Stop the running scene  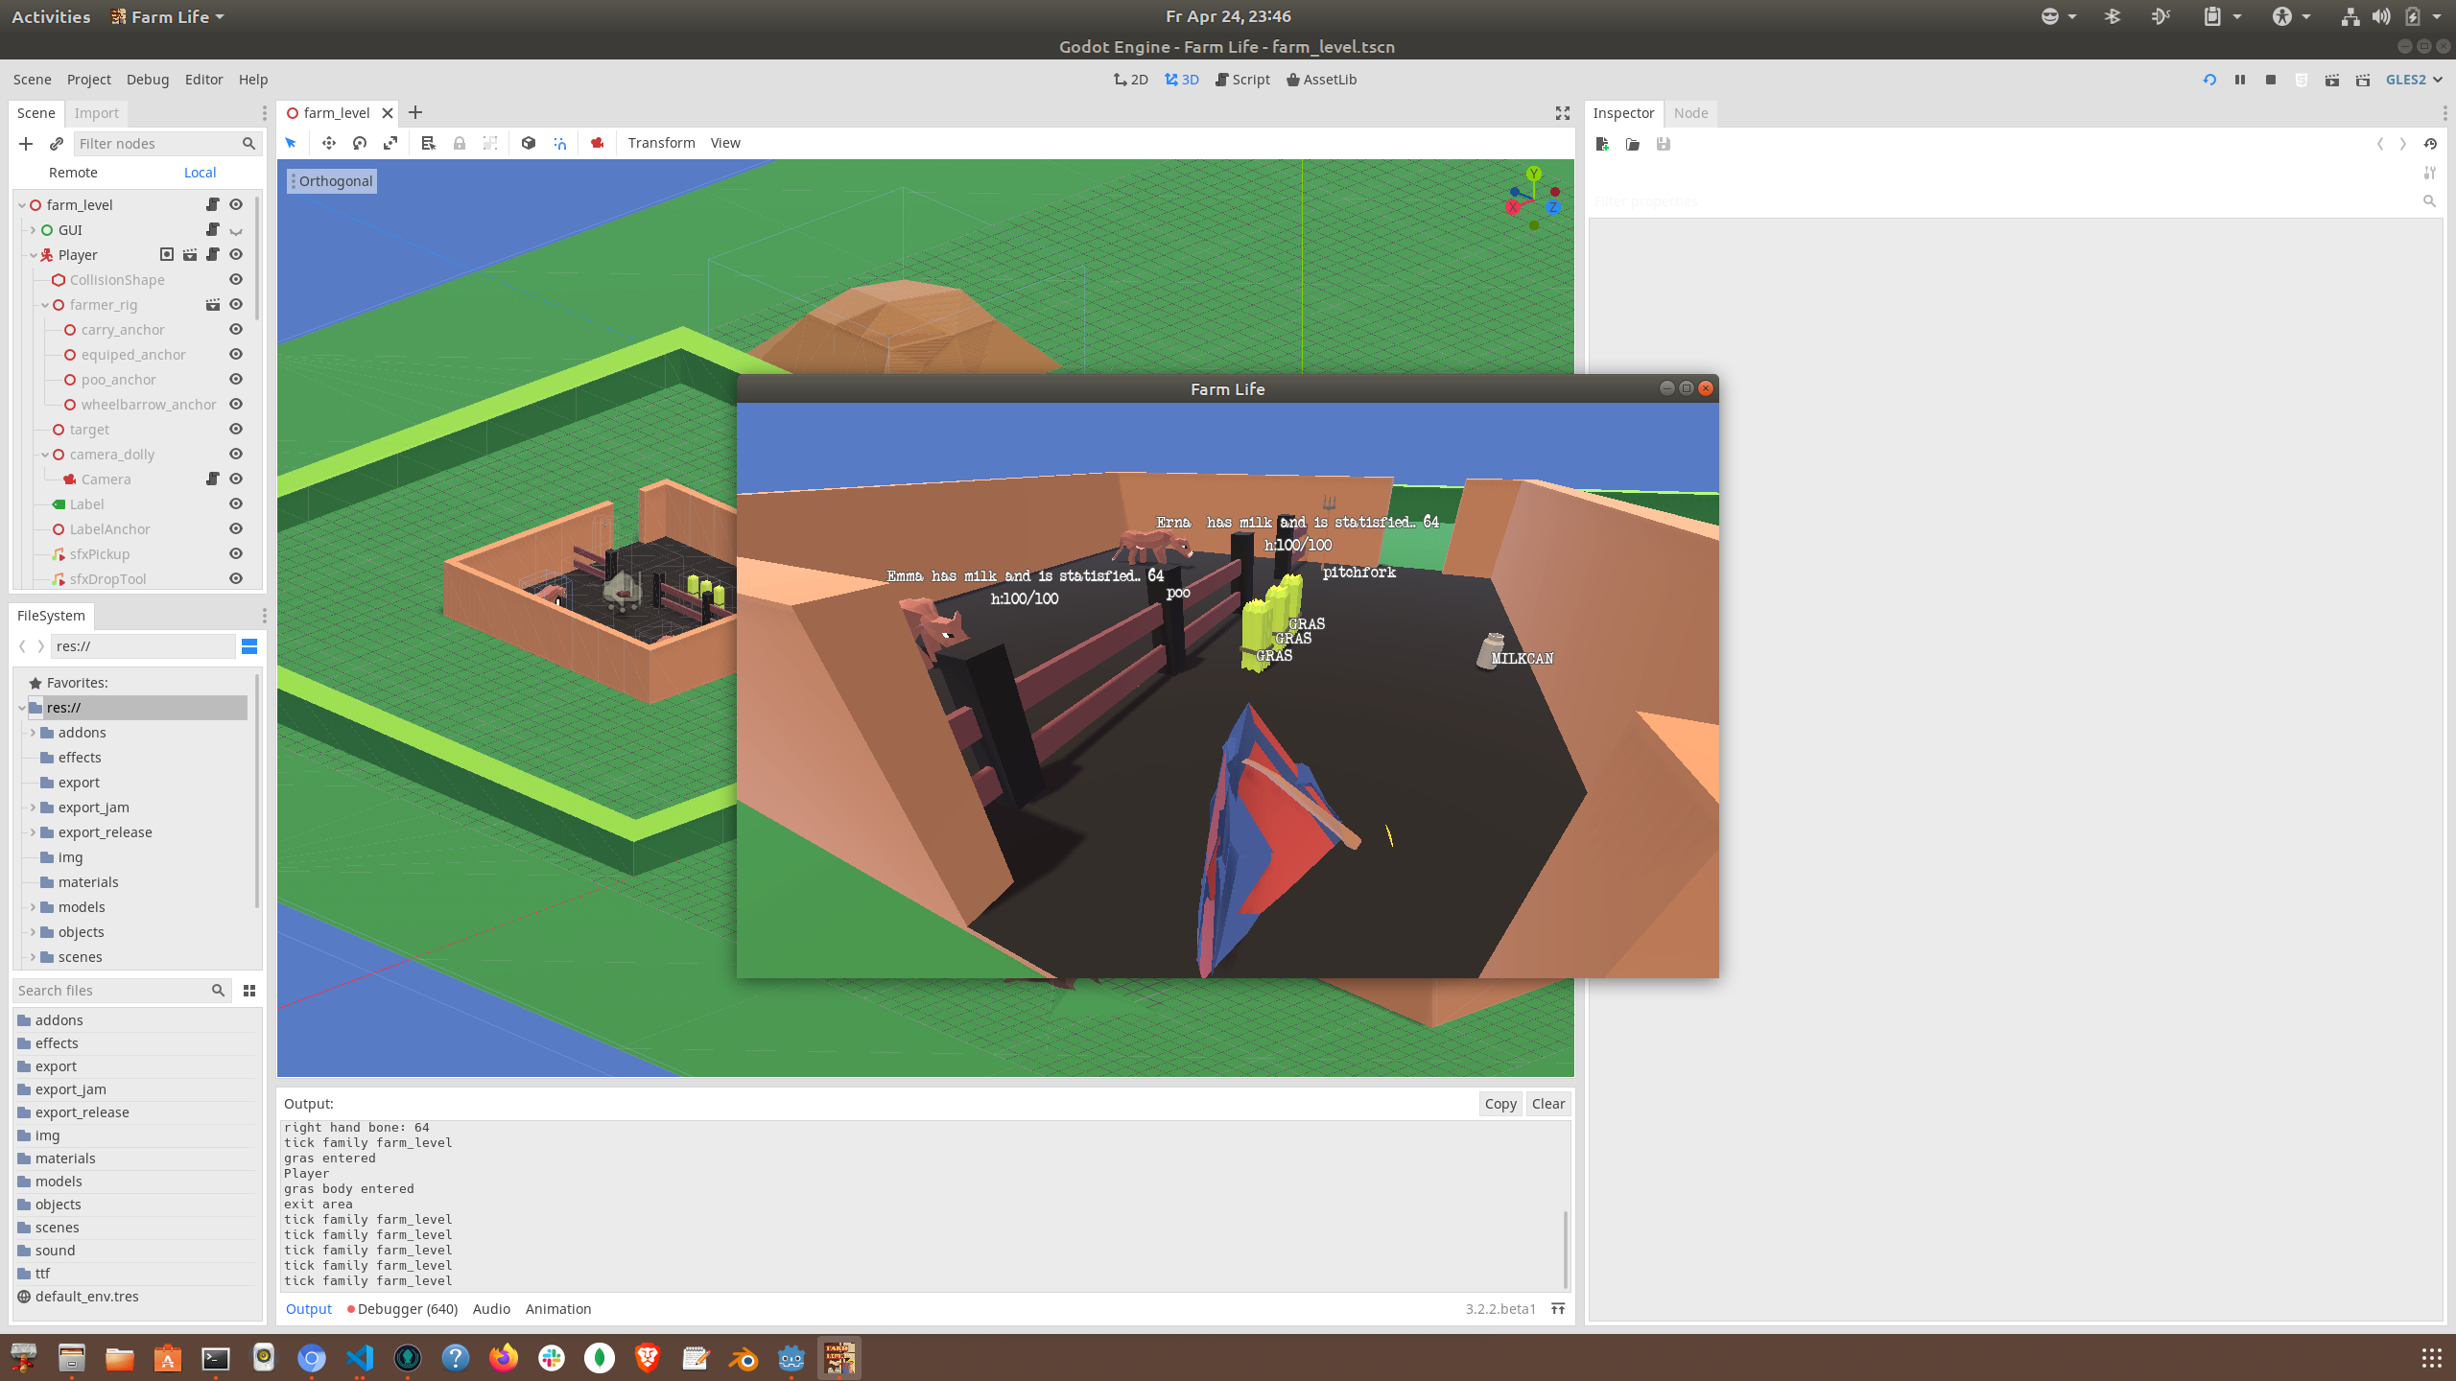tap(2271, 80)
